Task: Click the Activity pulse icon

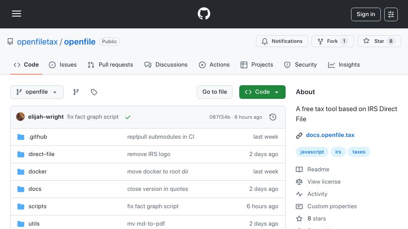Action: tap(299, 194)
